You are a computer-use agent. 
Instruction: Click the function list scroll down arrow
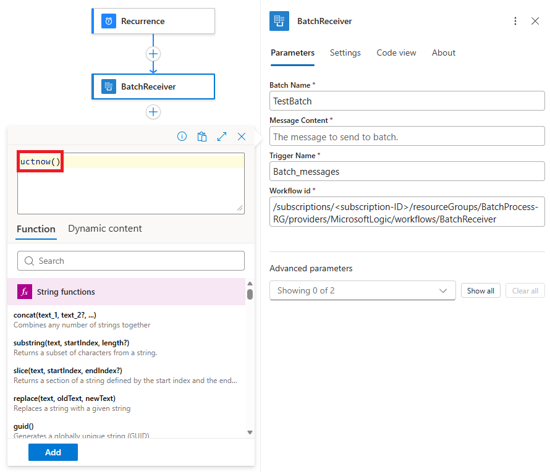point(250,432)
